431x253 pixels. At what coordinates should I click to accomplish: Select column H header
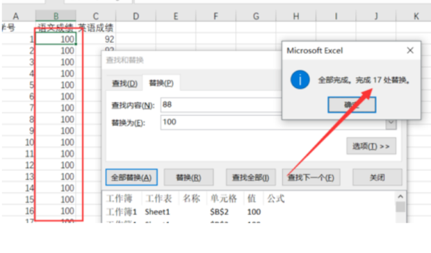(296, 16)
